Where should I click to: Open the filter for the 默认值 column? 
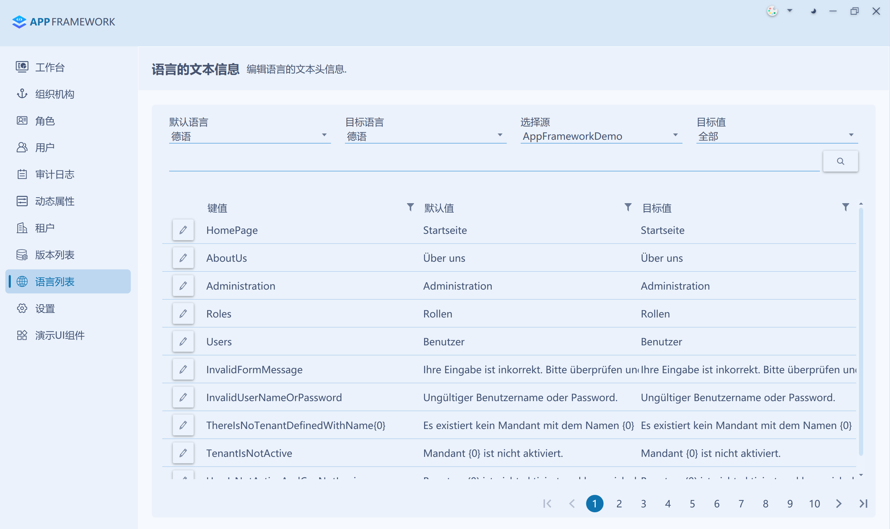pyautogui.click(x=628, y=207)
